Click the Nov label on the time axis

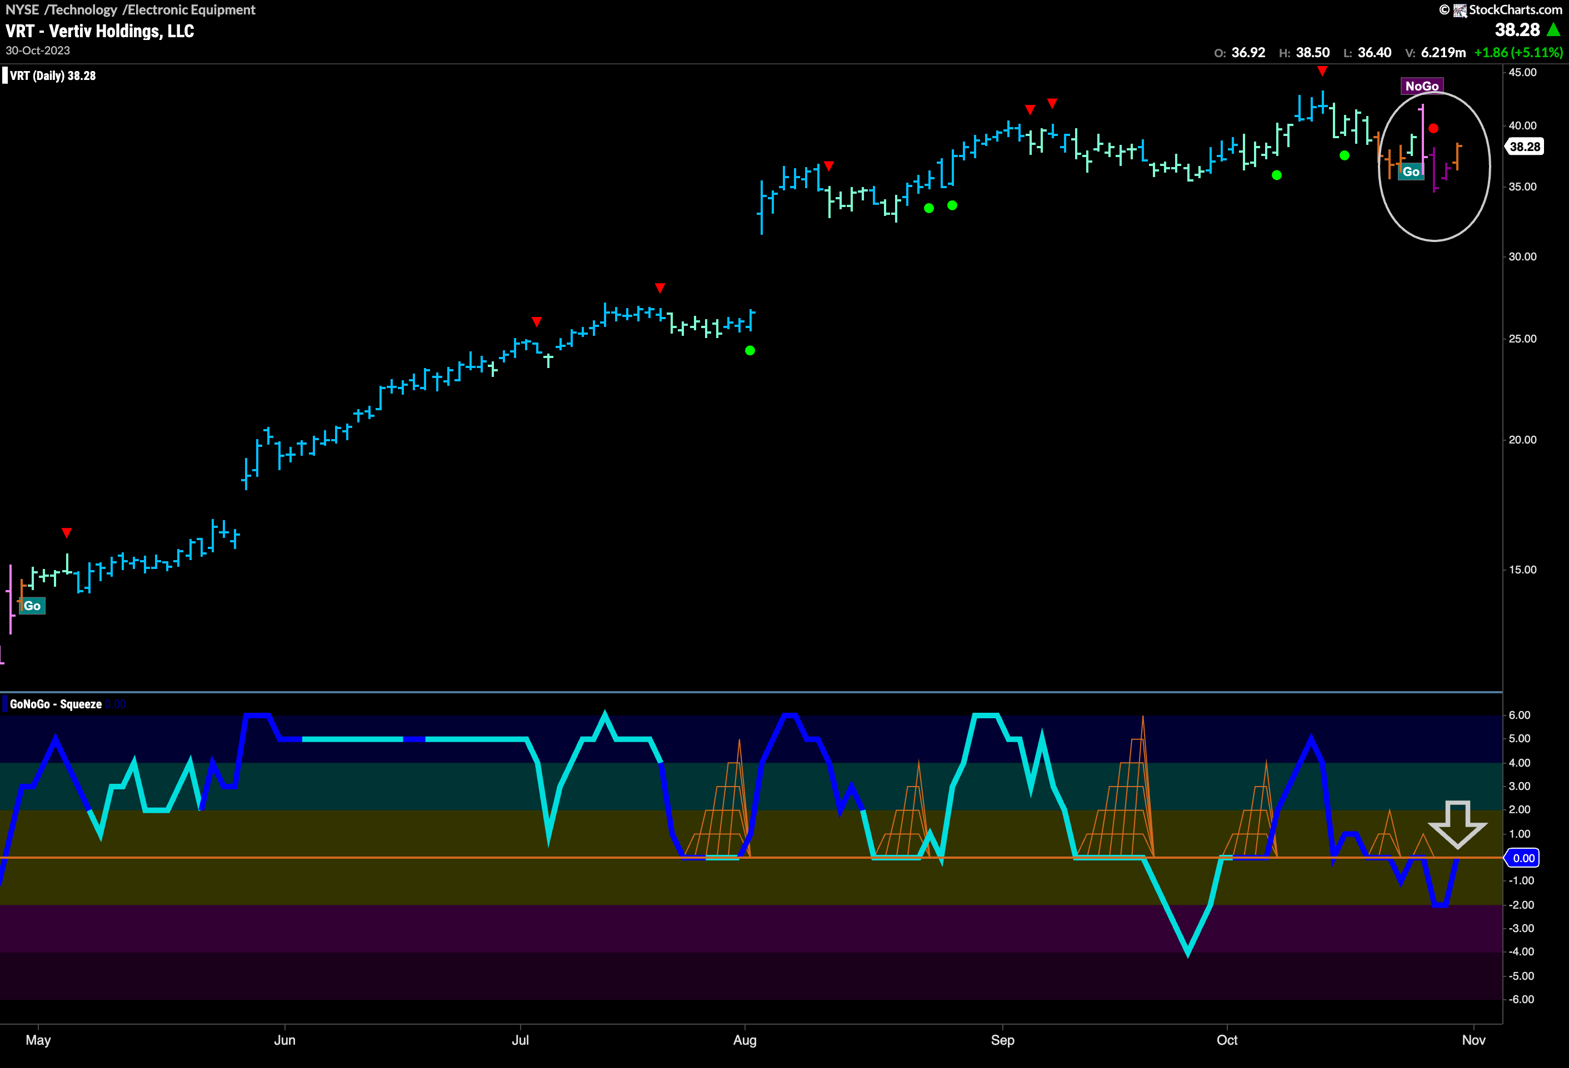(1474, 1040)
